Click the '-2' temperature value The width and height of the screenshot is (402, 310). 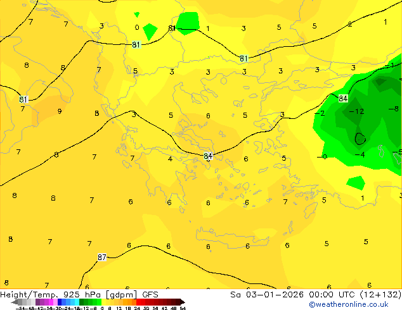[x=320, y=113]
